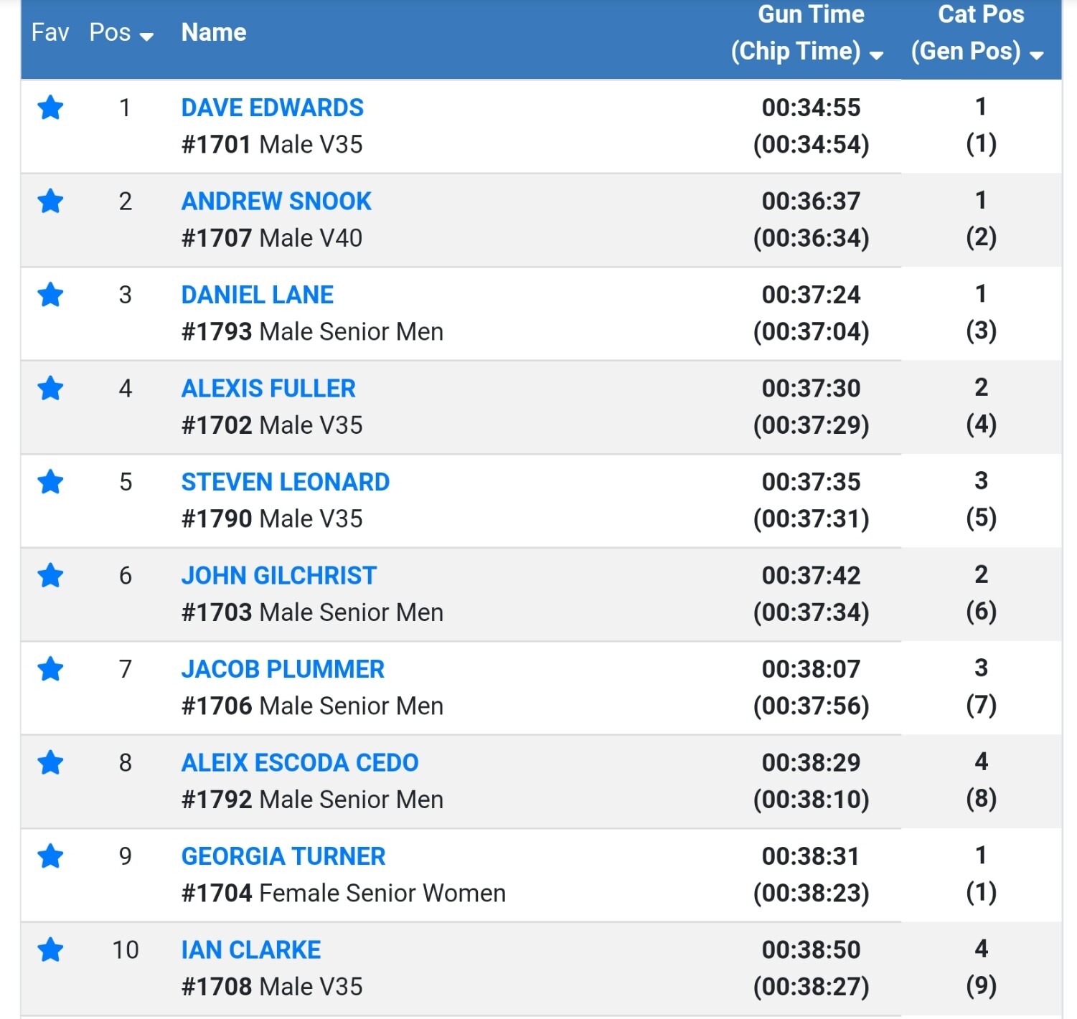Click the Name column header
The width and height of the screenshot is (1077, 1019).
click(x=214, y=32)
